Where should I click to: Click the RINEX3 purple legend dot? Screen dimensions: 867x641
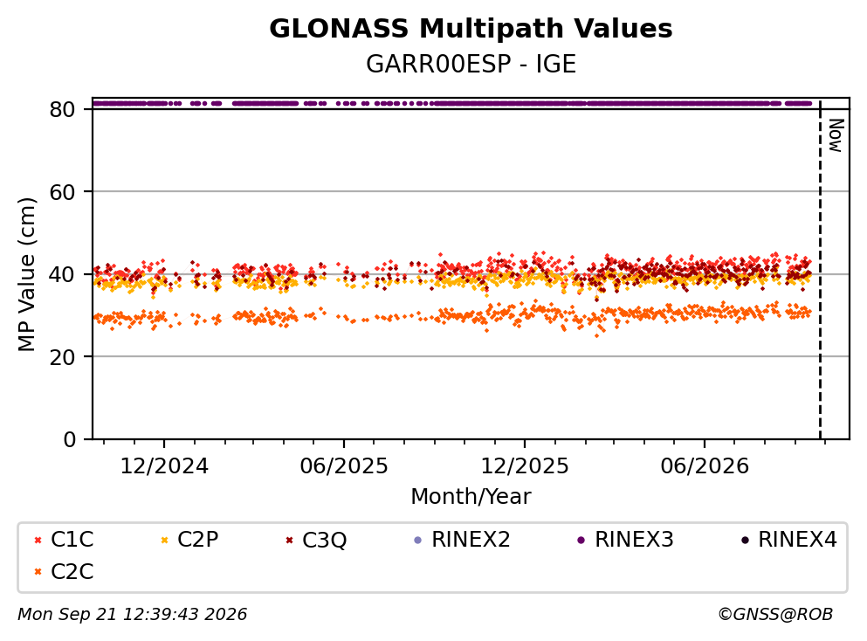coord(581,540)
